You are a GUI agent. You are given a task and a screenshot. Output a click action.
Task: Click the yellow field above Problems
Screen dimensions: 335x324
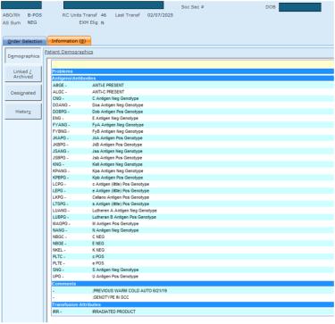click(193, 64)
